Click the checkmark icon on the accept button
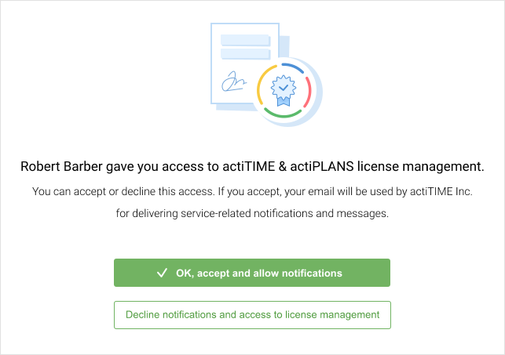The width and height of the screenshot is (505, 355). (x=162, y=273)
